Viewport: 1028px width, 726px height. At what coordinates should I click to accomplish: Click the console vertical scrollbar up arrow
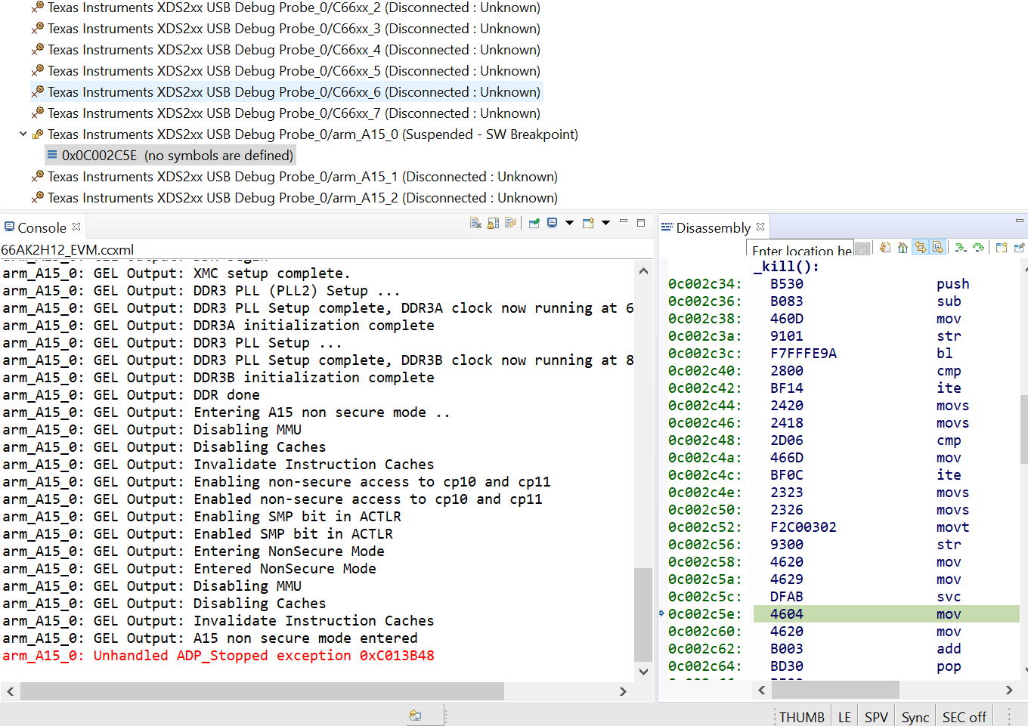643,271
